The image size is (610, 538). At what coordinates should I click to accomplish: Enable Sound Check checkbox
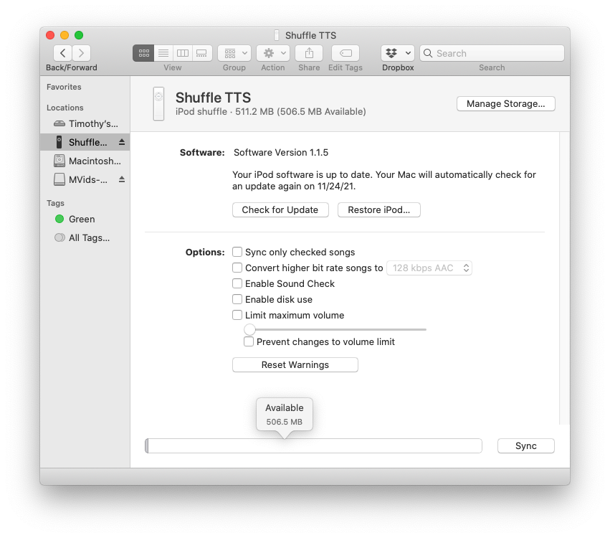coord(237,283)
